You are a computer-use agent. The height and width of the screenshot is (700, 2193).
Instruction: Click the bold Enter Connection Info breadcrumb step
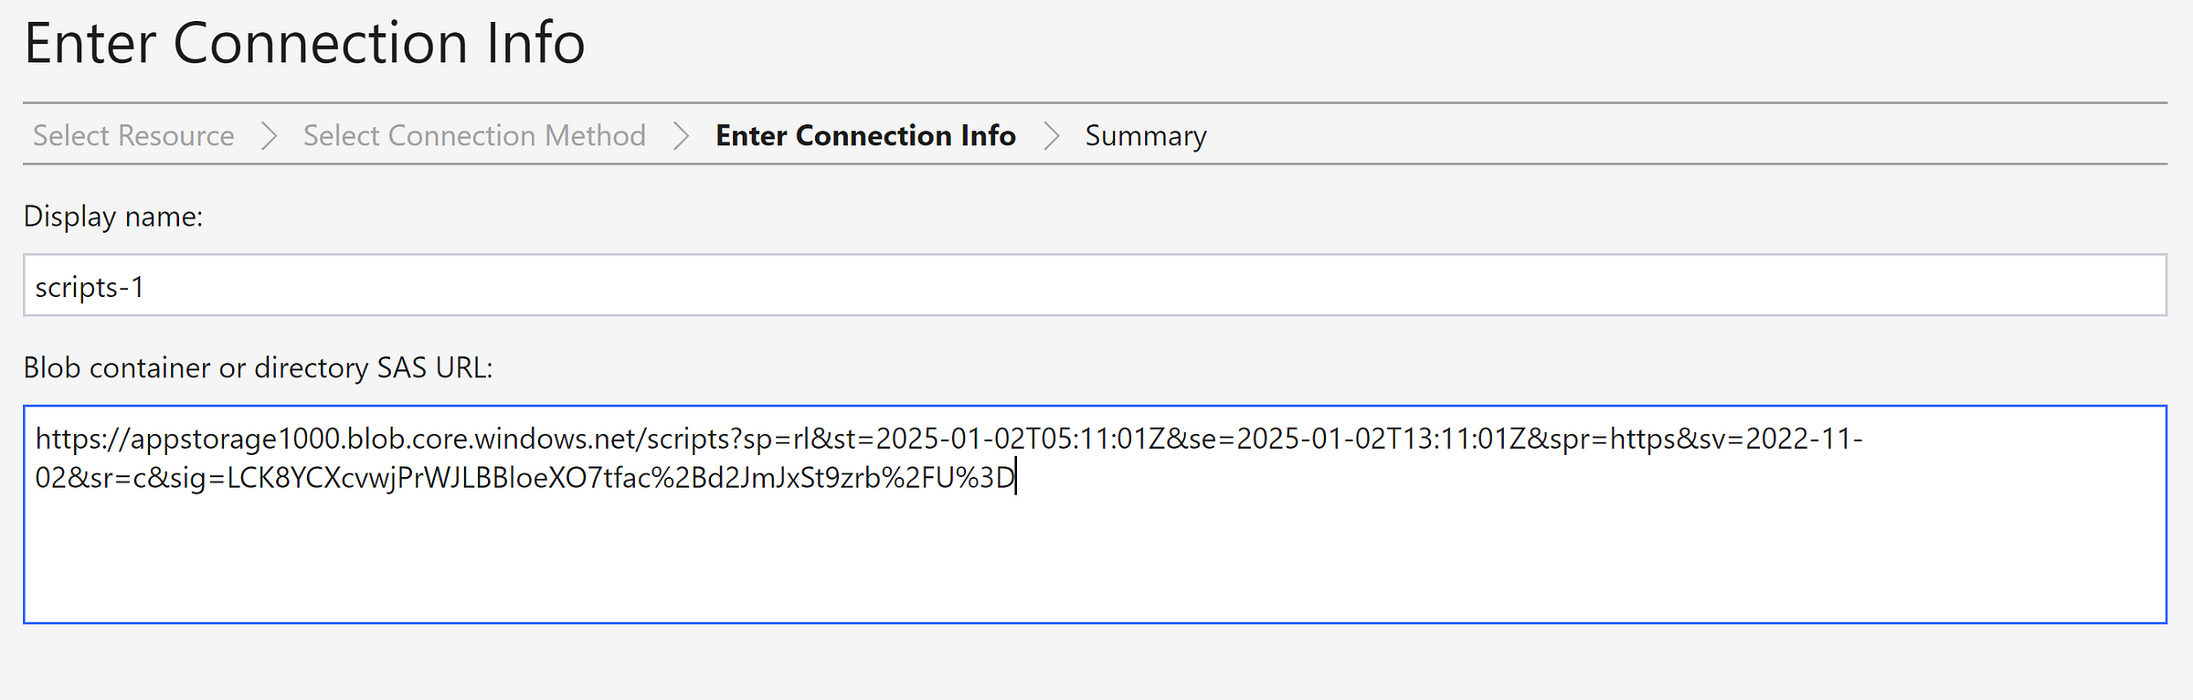[865, 135]
